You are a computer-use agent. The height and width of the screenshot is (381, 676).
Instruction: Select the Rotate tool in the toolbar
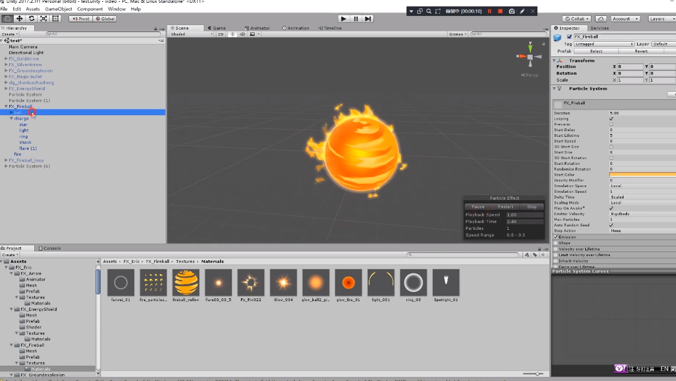tap(32, 18)
